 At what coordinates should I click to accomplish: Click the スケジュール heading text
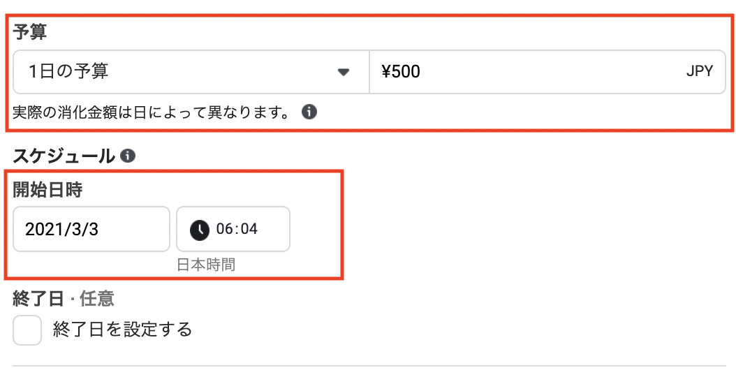pyautogui.click(x=64, y=156)
